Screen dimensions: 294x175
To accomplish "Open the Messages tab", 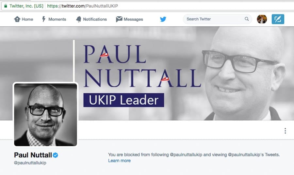I will [x=133, y=19].
